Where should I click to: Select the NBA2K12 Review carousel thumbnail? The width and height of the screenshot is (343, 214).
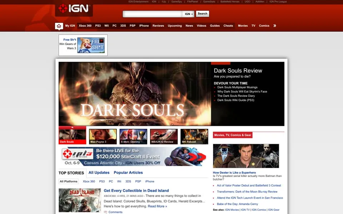164,137
